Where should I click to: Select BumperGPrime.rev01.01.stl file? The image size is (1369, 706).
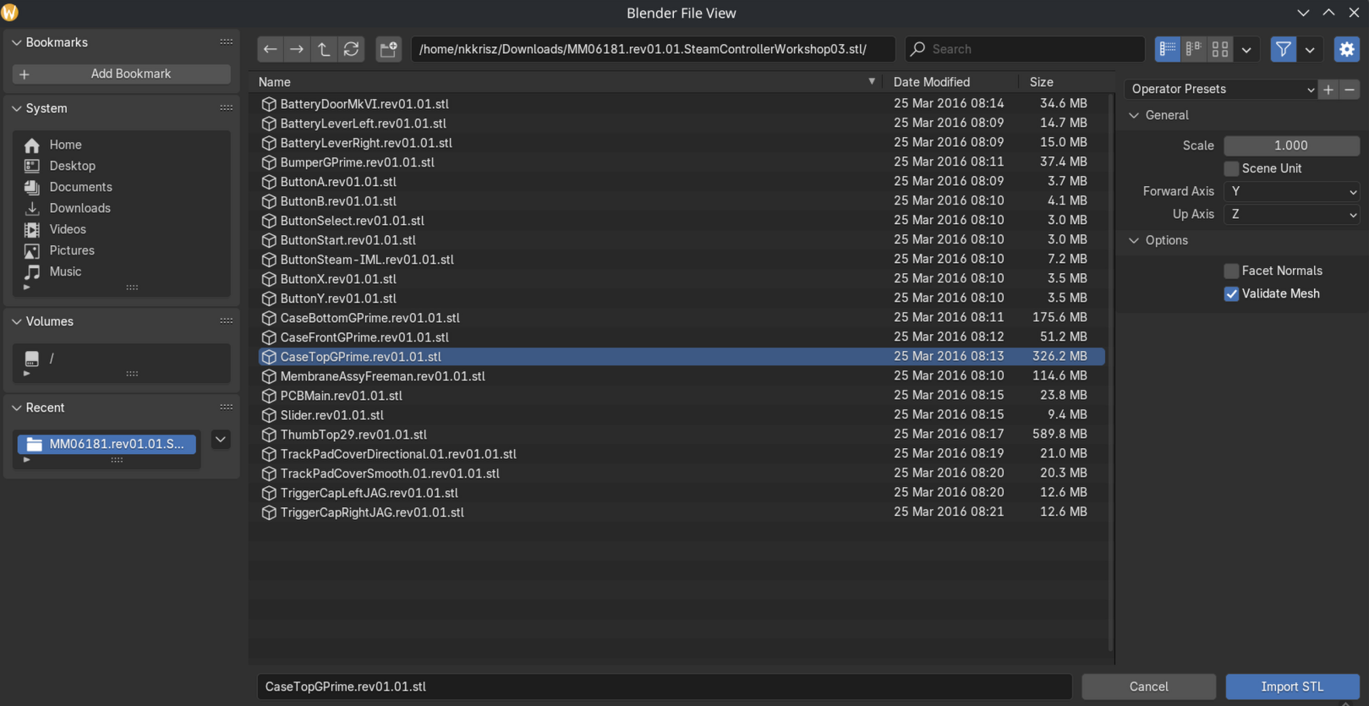[682, 162]
